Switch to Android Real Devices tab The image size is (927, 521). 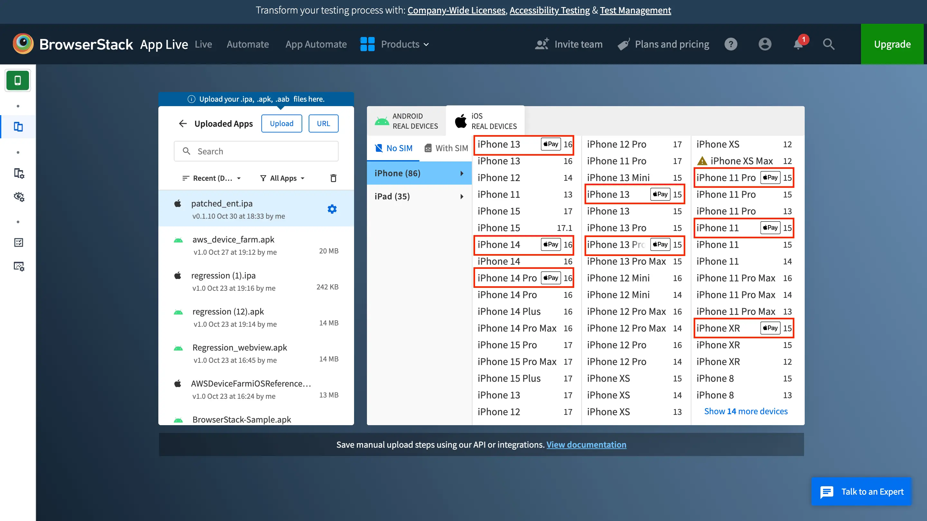pos(407,121)
